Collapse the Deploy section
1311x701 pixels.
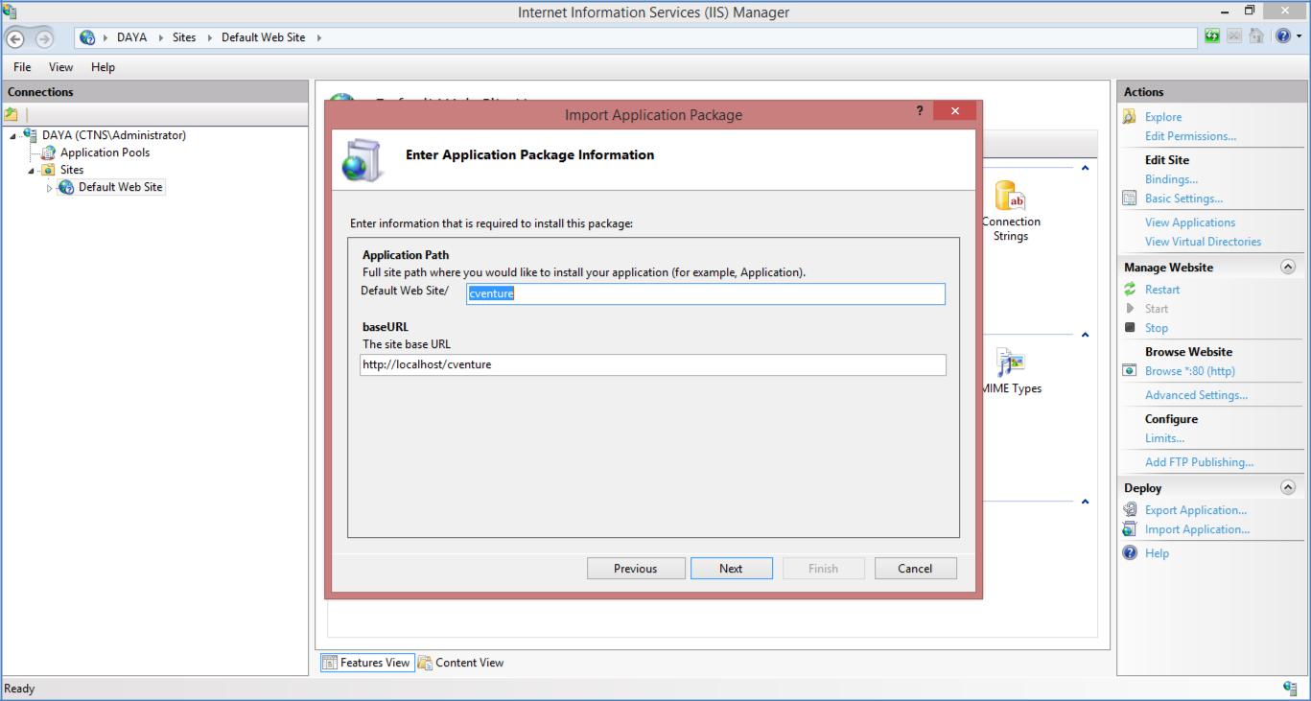[x=1288, y=488]
